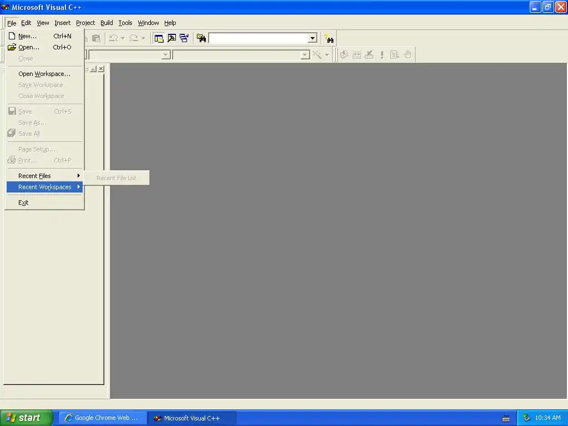Screen dimensions: 568x426
Task: Click Microsoft Visual C++ taskbar button
Action: pos(192,418)
